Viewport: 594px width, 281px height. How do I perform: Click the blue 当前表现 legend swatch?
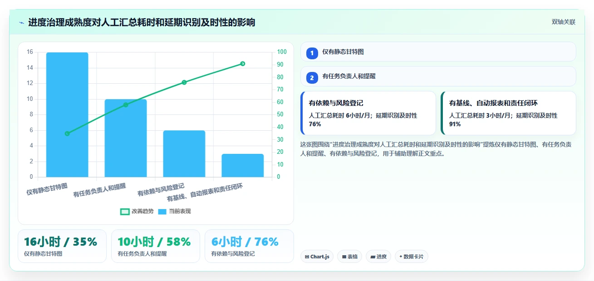coord(162,211)
